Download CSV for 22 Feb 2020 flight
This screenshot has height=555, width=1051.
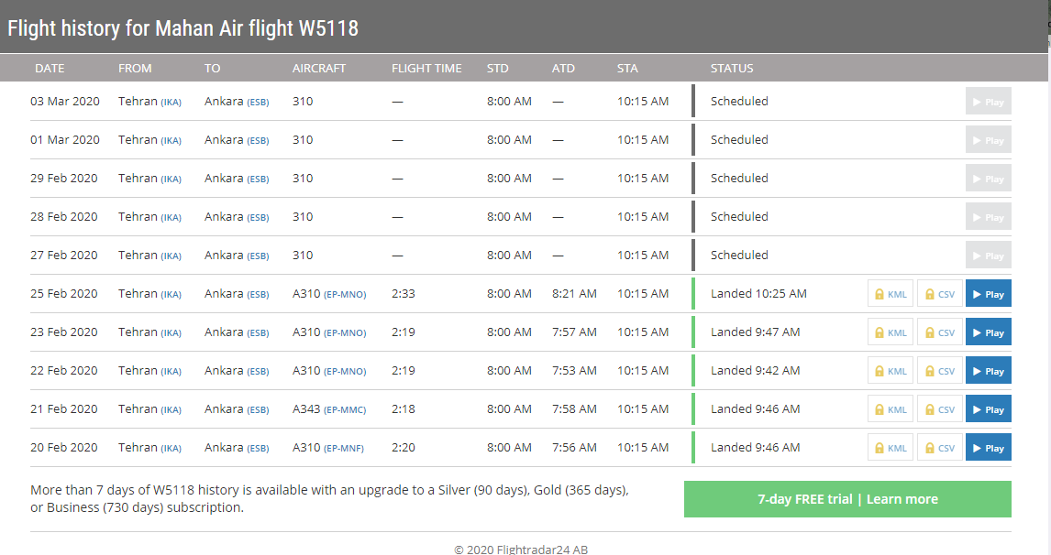(940, 371)
